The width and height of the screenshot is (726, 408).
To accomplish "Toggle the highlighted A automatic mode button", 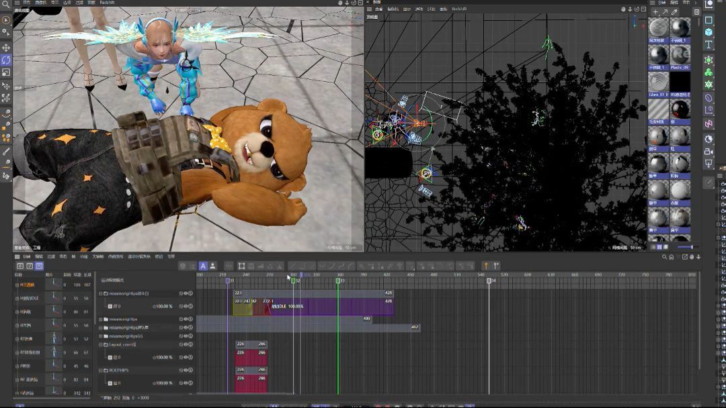I will click(203, 266).
